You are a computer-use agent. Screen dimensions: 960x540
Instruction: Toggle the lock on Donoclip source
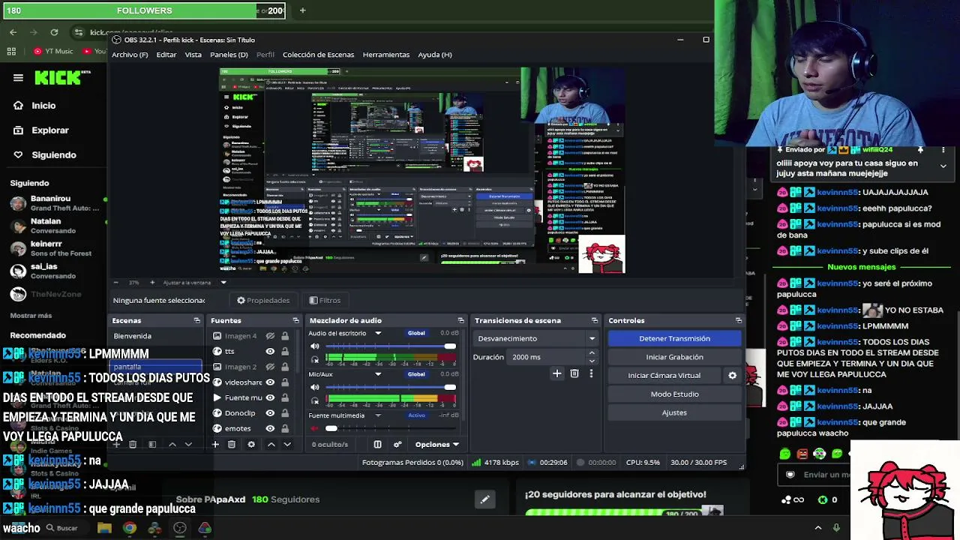[285, 413]
